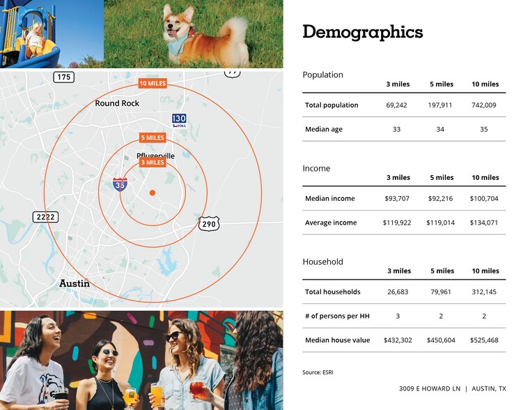Click the corgi dog photo

[x=194, y=34]
